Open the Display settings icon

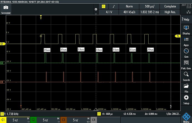coord(186,28)
